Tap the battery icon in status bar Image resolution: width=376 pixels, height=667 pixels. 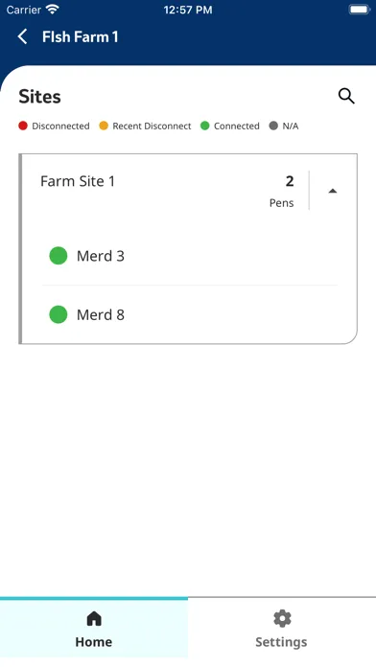(359, 10)
